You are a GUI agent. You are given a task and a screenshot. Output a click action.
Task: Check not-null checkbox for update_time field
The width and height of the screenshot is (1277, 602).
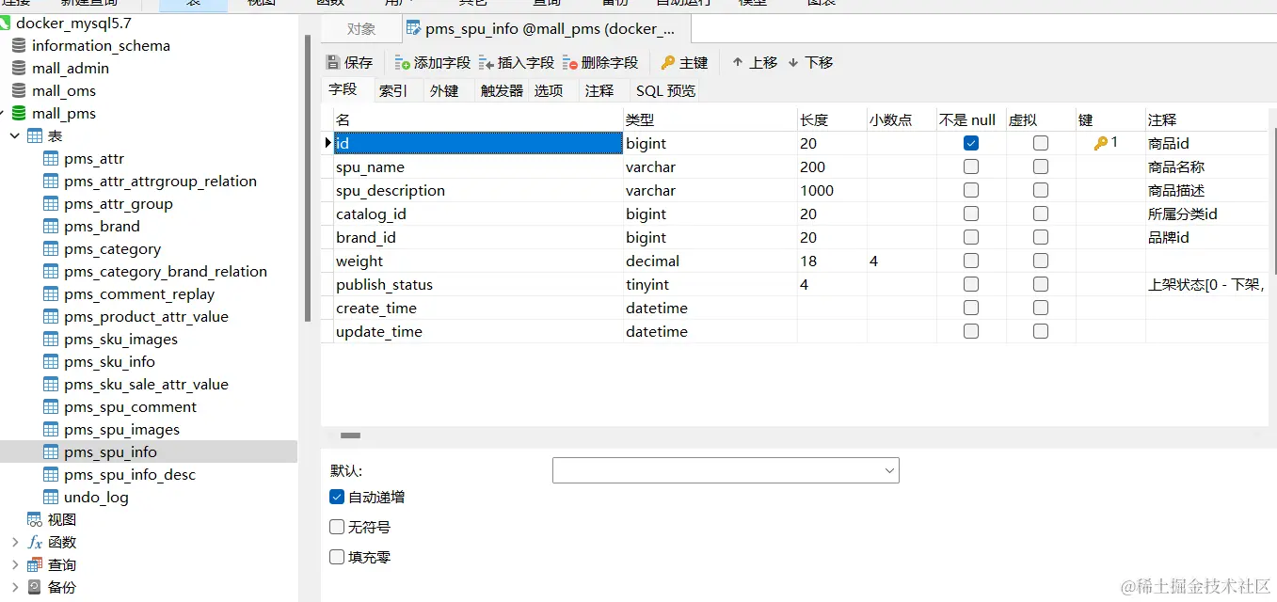[x=971, y=331]
